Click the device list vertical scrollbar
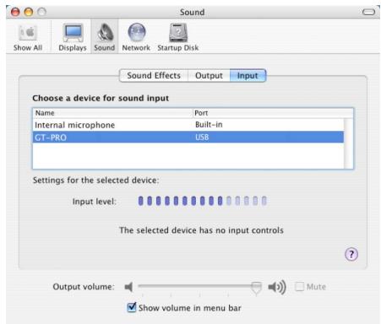 [x=349, y=143]
